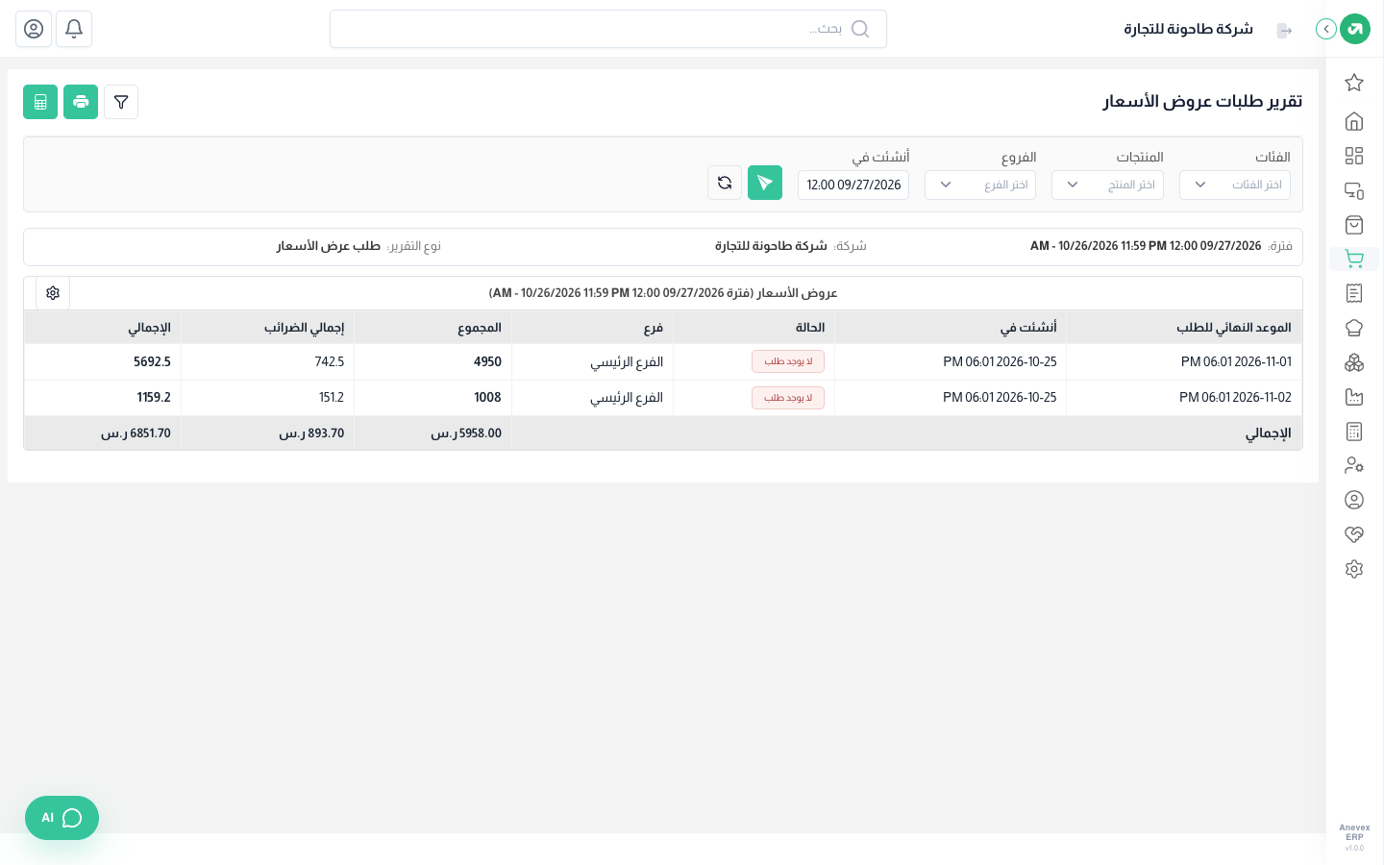Image resolution: width=1384 pixels, height=865 pixels.
Task: Click total value 1159.2
Action: 154,397
